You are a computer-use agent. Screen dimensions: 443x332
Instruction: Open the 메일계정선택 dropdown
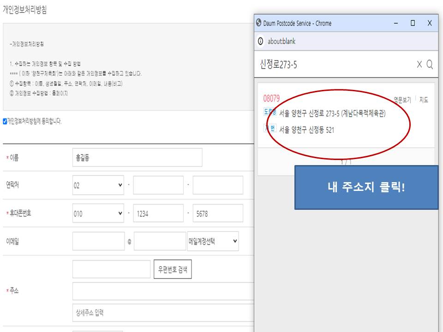coord(213,241)
